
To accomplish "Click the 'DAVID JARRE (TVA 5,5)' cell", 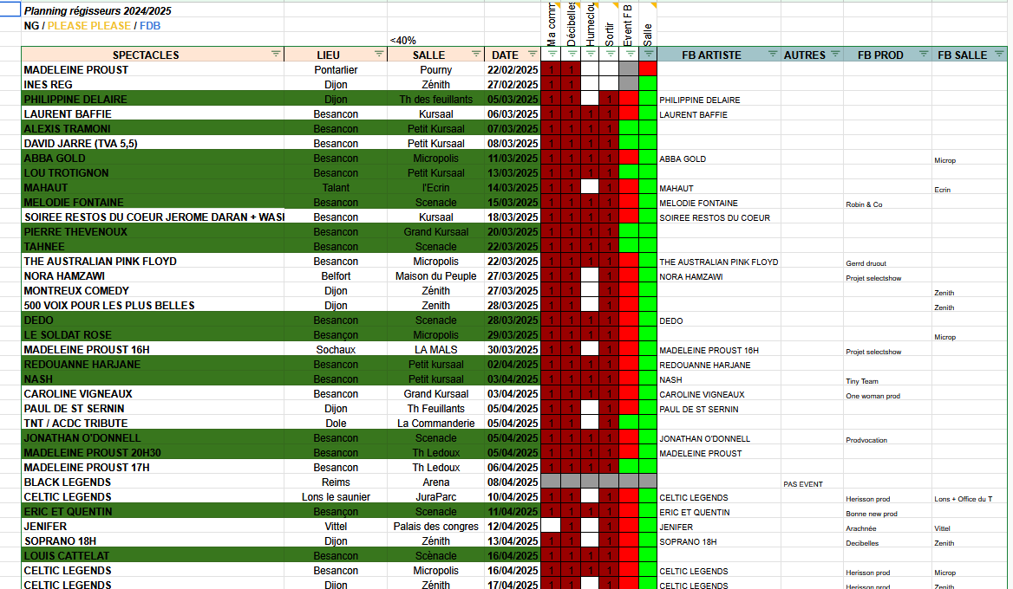I will pos(153,143).
